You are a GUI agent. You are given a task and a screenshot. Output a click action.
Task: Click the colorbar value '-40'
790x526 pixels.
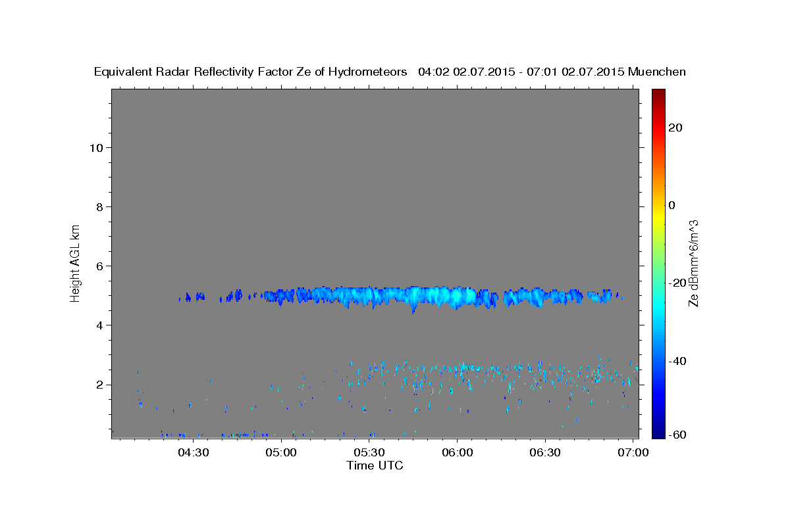(x=678, y=360)
